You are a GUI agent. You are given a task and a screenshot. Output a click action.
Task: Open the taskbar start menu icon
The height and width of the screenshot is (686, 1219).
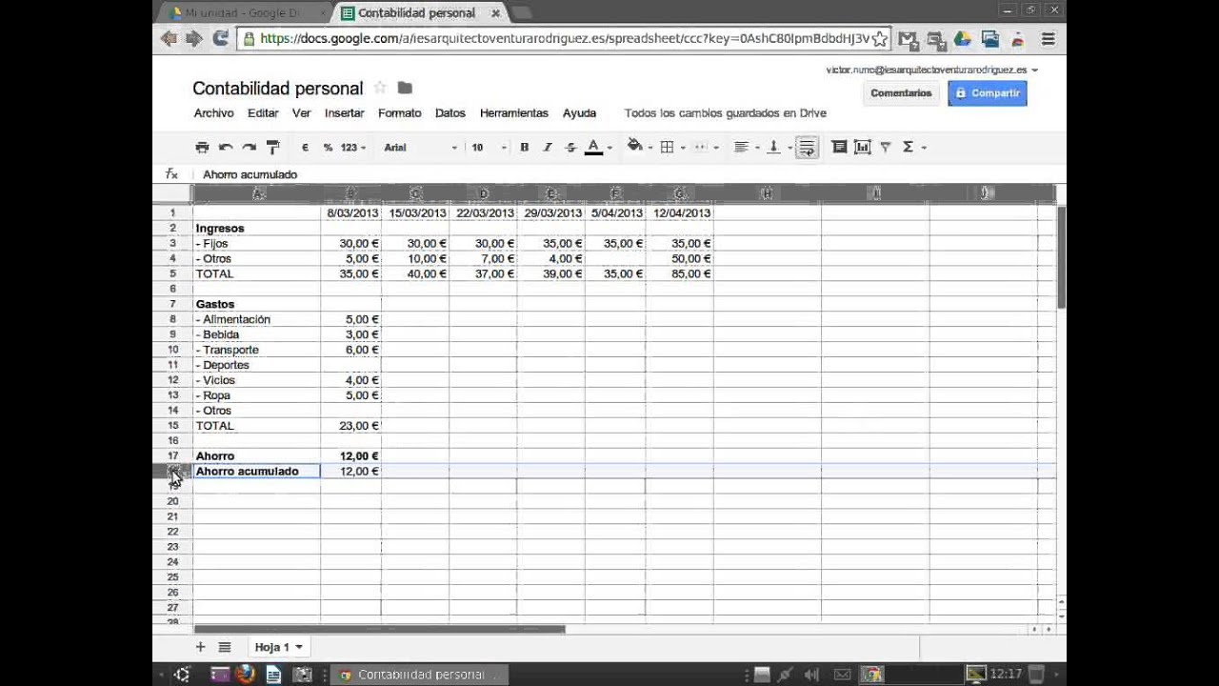[181, 675]
